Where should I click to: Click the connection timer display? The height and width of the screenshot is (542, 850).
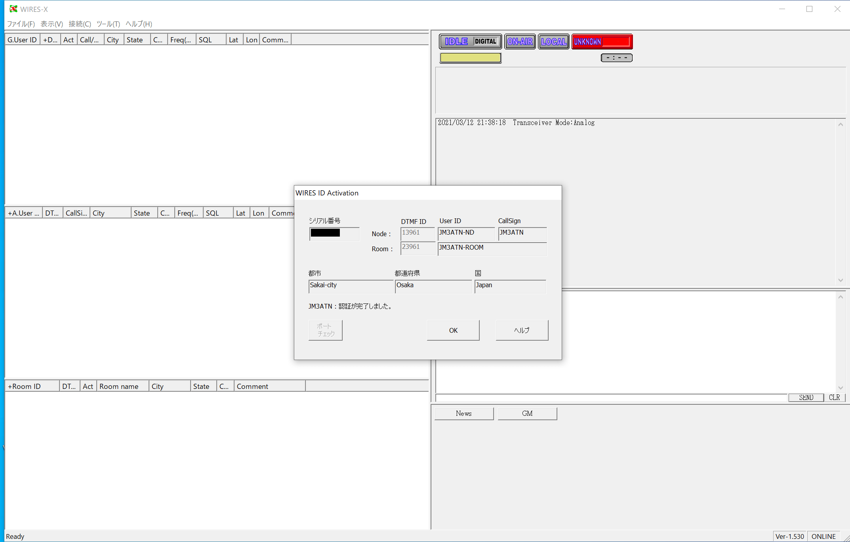click(616, 58)
